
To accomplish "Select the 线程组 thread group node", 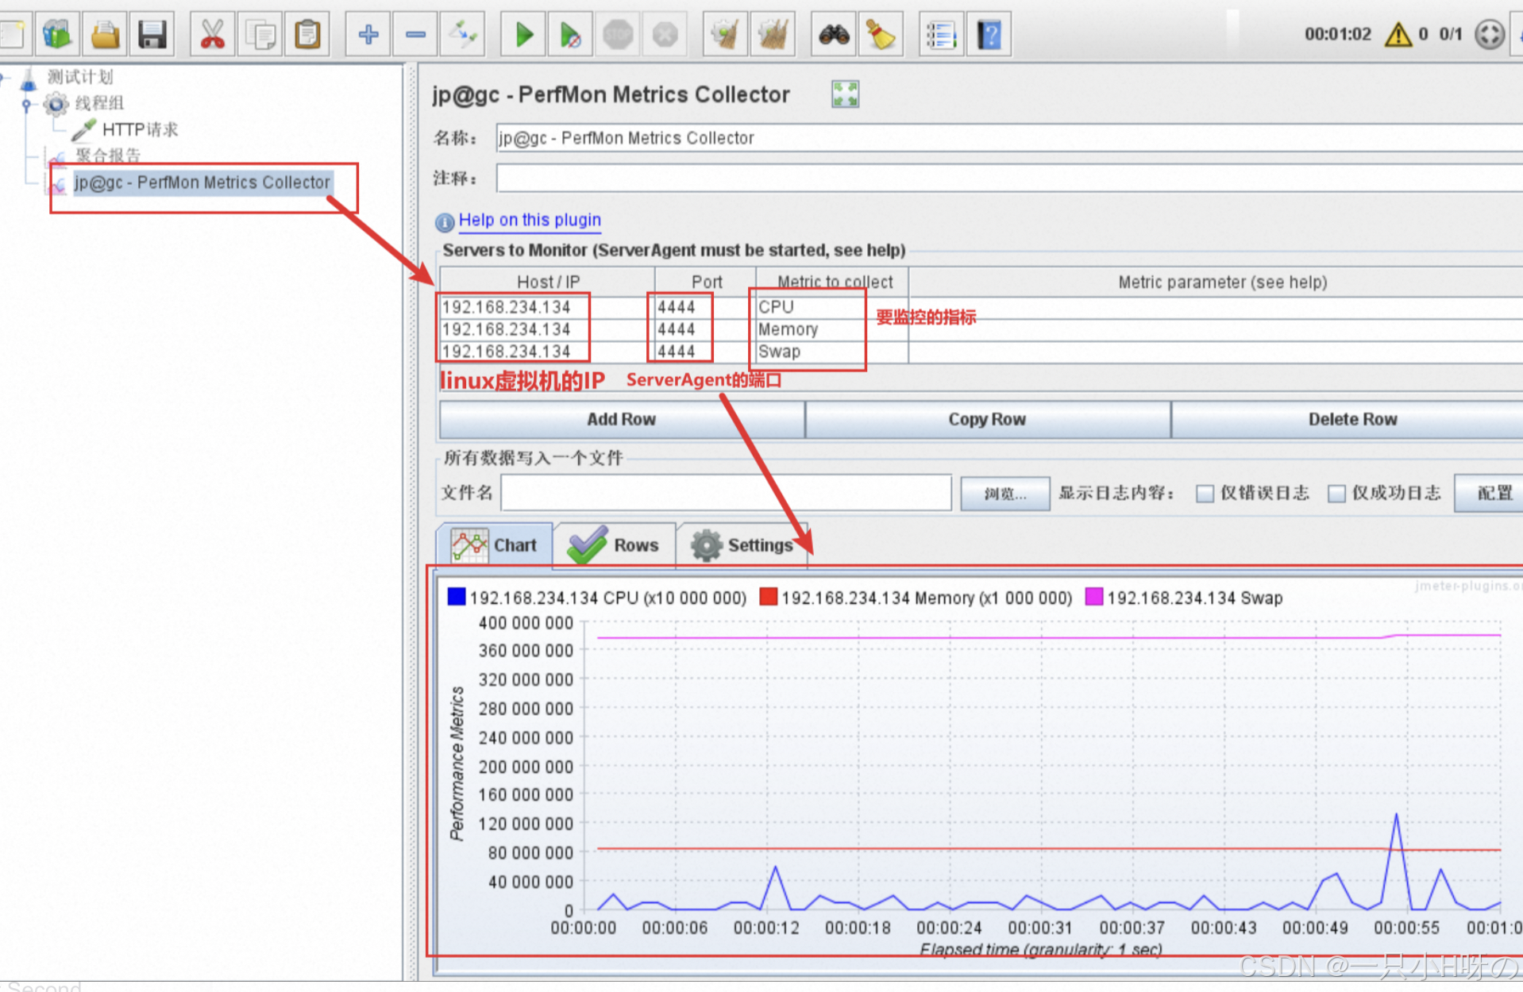I will 99,102.
